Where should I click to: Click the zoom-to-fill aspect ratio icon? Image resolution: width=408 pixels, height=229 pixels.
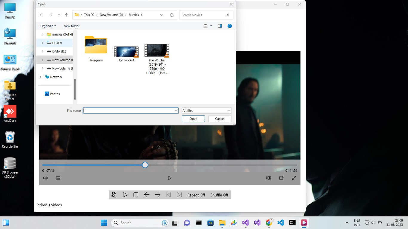(269, 178)
